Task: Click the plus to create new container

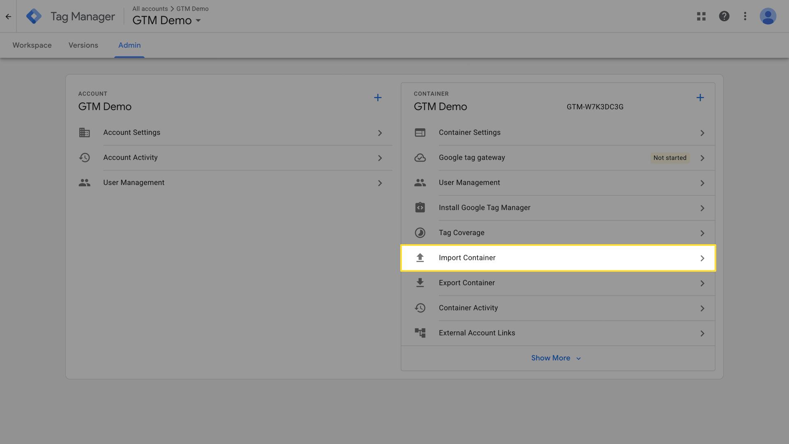Action: 700,97
